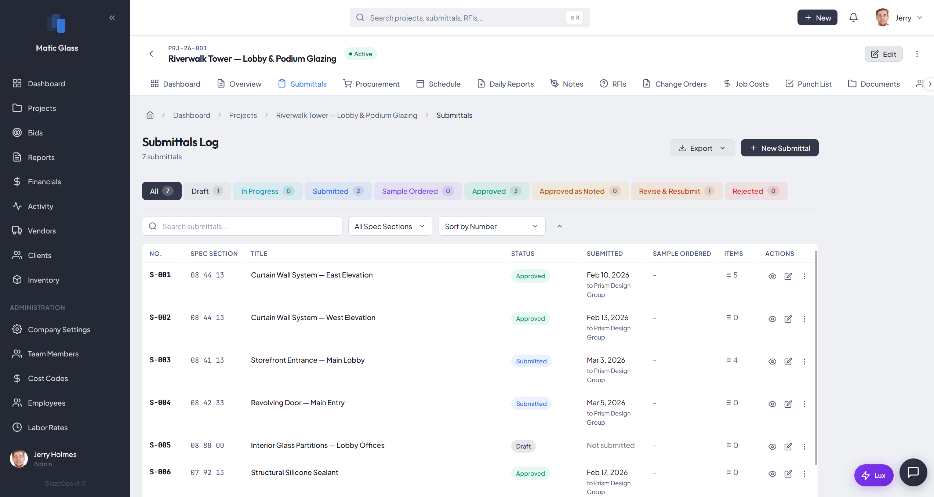Open the kebab menu for S-001
Image resolution: width=934 pixels, height=497 pixels.
coord(804,276)
